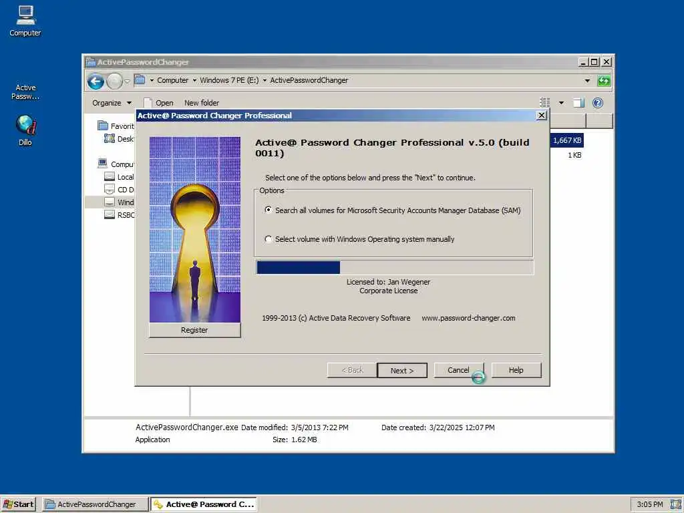Image resolution: width=684 pixels, height=513 pixels.
Task: Open address bar history dropdown
Action: pos(587,81)
